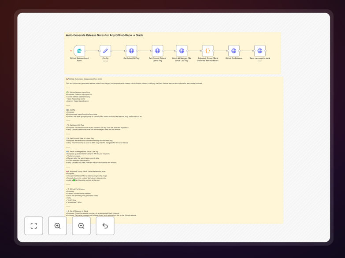The width and height of the screenshot is (345, 258).
Task: Click the '1. GitHub Release Input Form' note line
Action: pyautogui.click(x=78, y=92)
